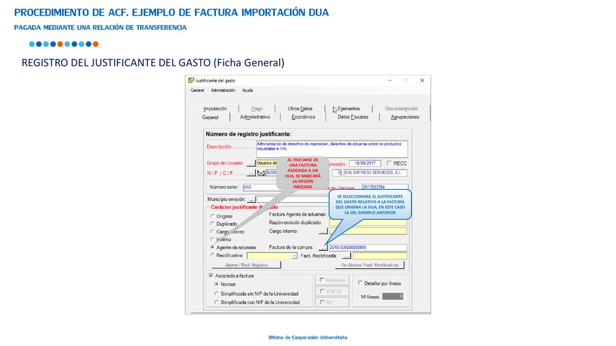Select the General tab

[210, 117]
